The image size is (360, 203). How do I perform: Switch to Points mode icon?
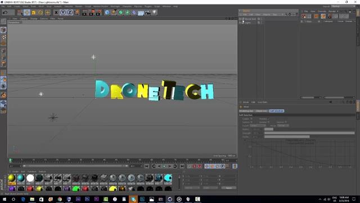[3, 51]
